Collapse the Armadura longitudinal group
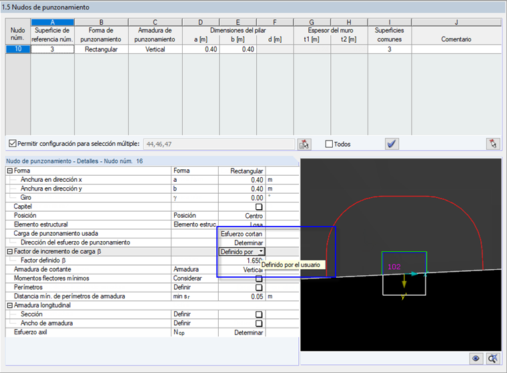The image size is (507, 373). [x=10, y=306]
